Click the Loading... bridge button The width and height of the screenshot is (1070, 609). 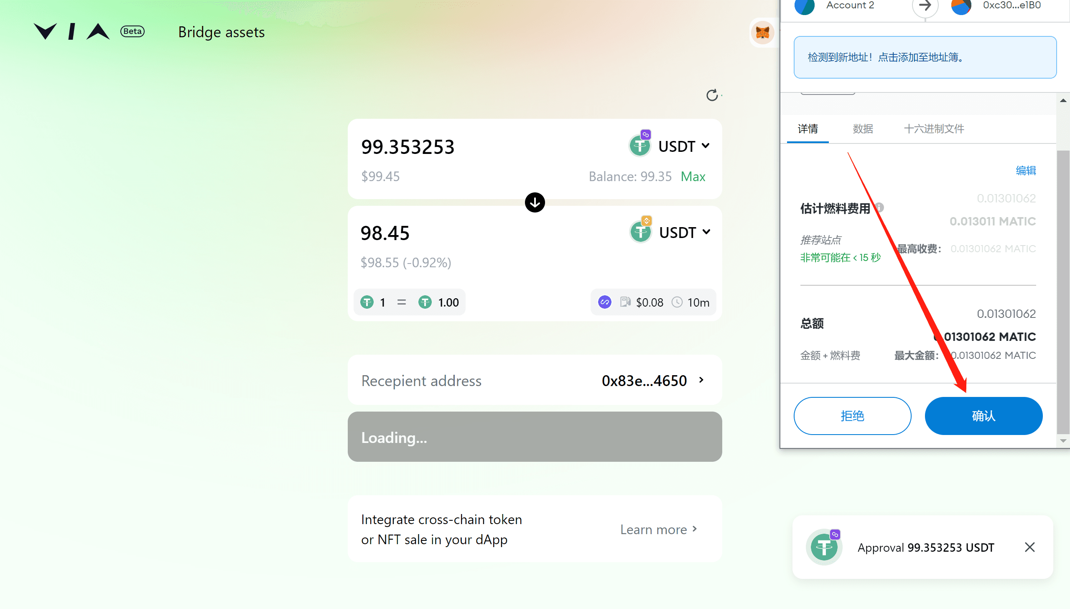coord(535,437)
